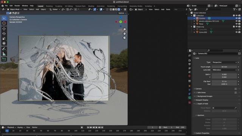The width and height of the screenshot is (242, 136).
Task: Click the viewport pan hand icon
Action: pos(124,34)
